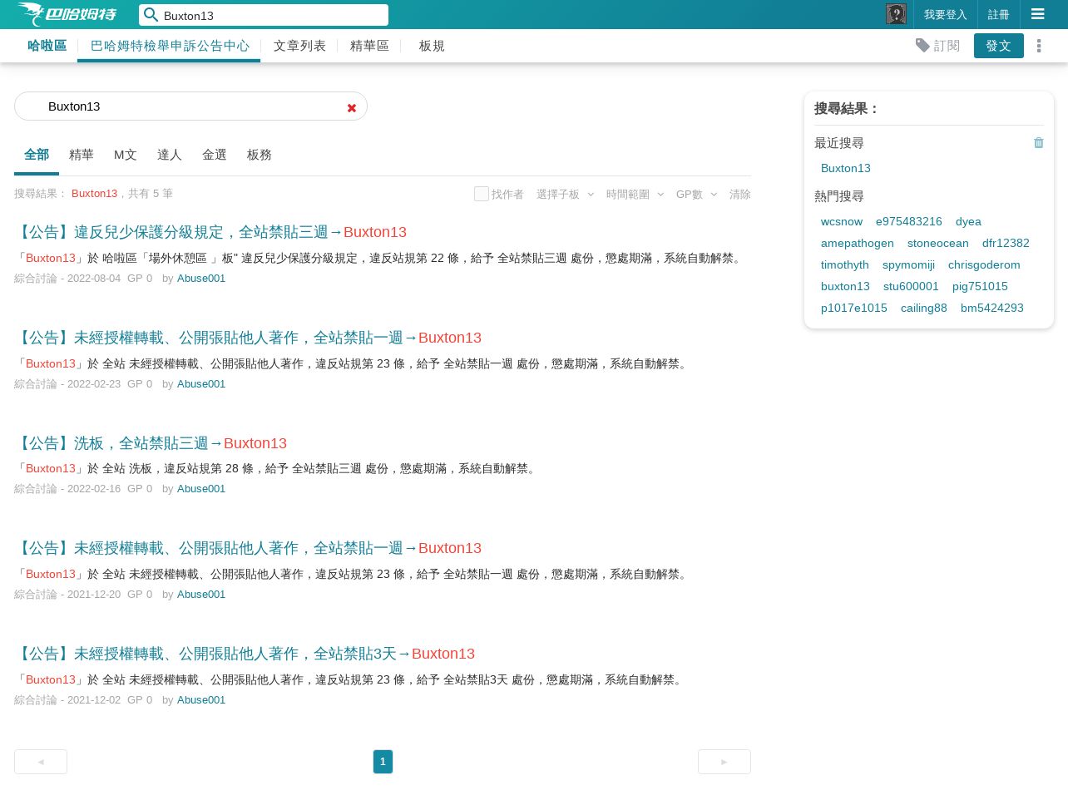Open 2022-02-23 announcement 未經授權轉載 全站禁貼一週

[x=248, y=338]
